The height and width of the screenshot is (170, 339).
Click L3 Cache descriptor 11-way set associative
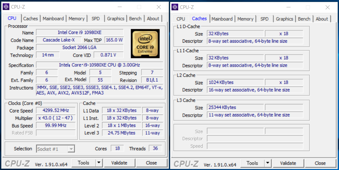pyautogui.click(x=255, y=115)
